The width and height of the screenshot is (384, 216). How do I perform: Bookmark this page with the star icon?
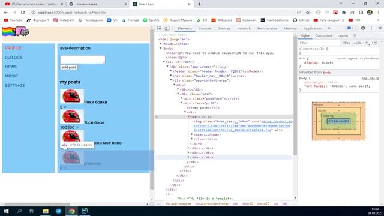[308, 13]
